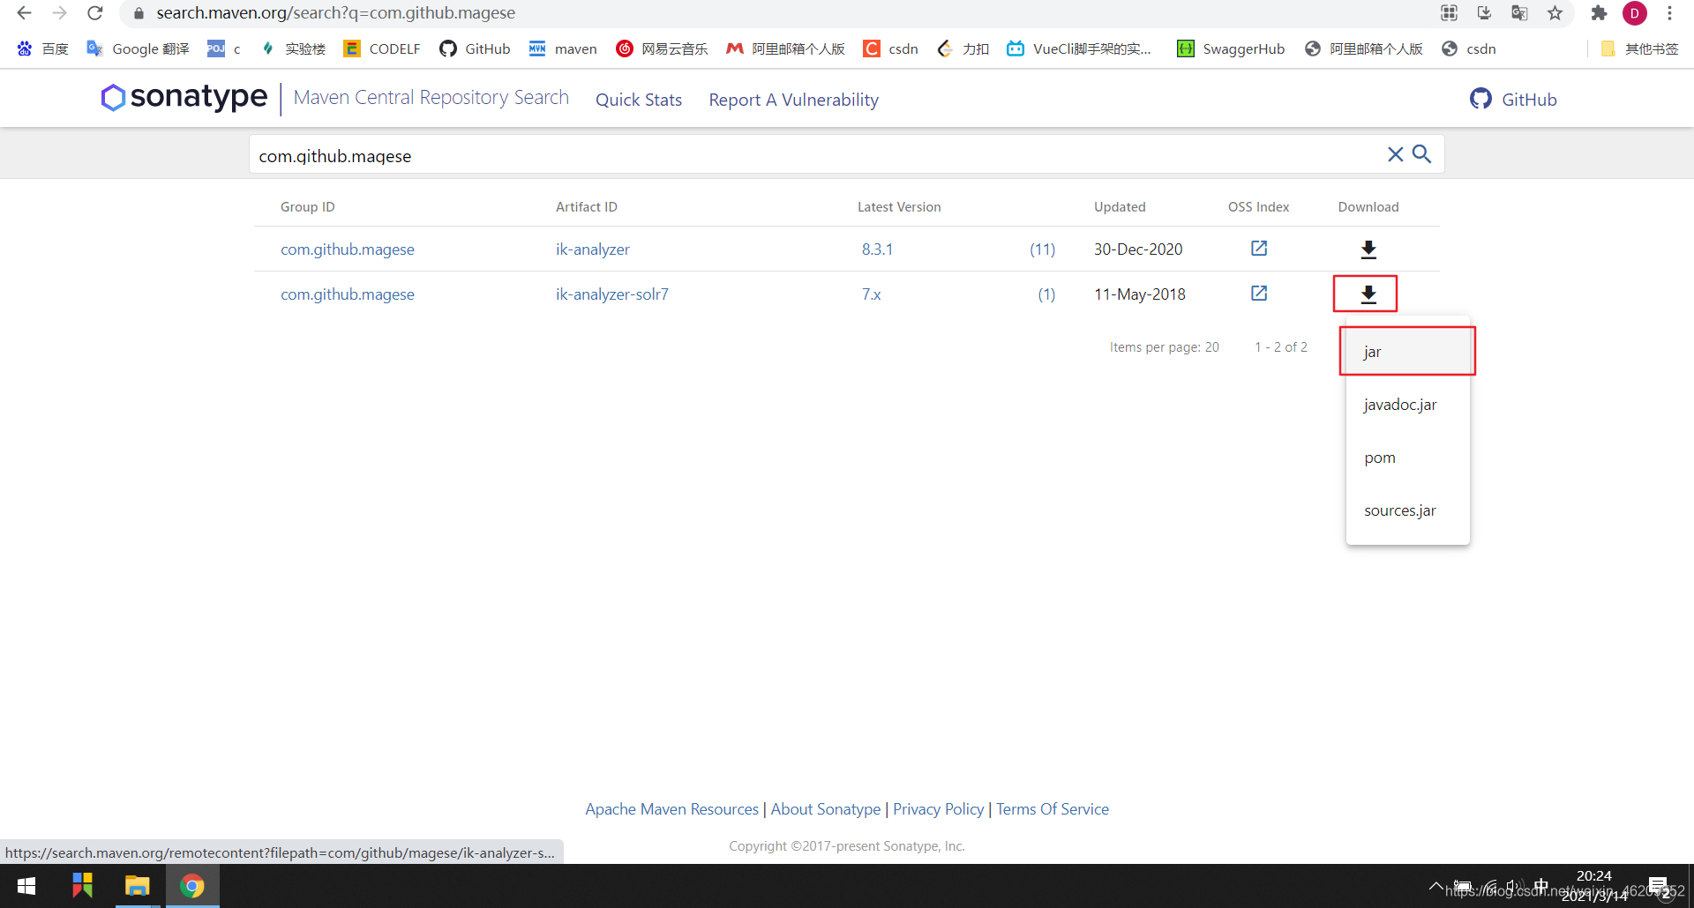Click the translate page icon in address bar

(1519, 13)
